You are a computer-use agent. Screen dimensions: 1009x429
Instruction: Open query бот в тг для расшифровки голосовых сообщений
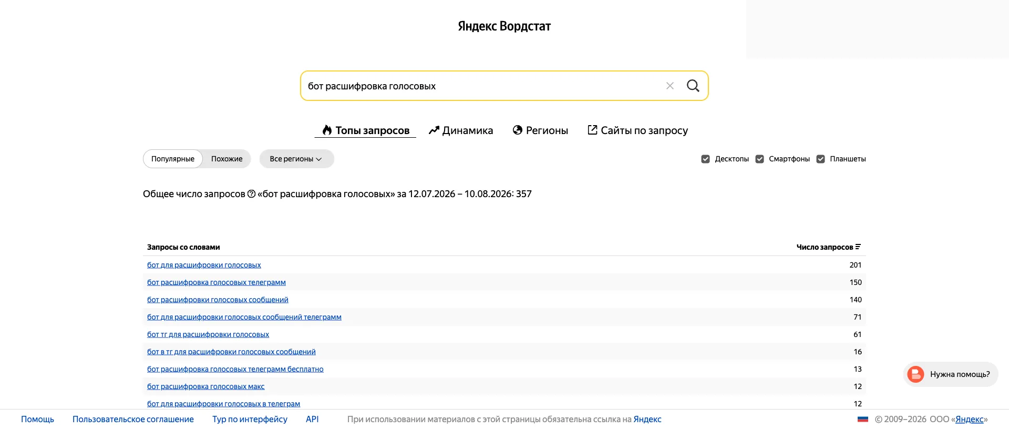(231, 352)
